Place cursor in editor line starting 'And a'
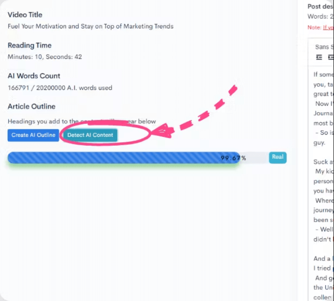 pyautogui.click(x=322, y=258)
